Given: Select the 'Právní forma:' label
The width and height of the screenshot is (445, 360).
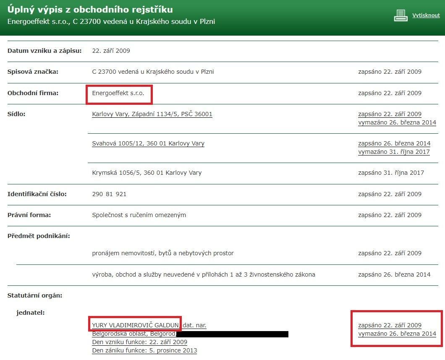Looking at the screenshot, I should pyautogui.click(x=29, y=215).
